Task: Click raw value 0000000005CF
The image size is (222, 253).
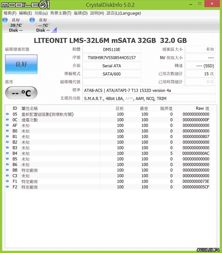Action: pos(196,187)
